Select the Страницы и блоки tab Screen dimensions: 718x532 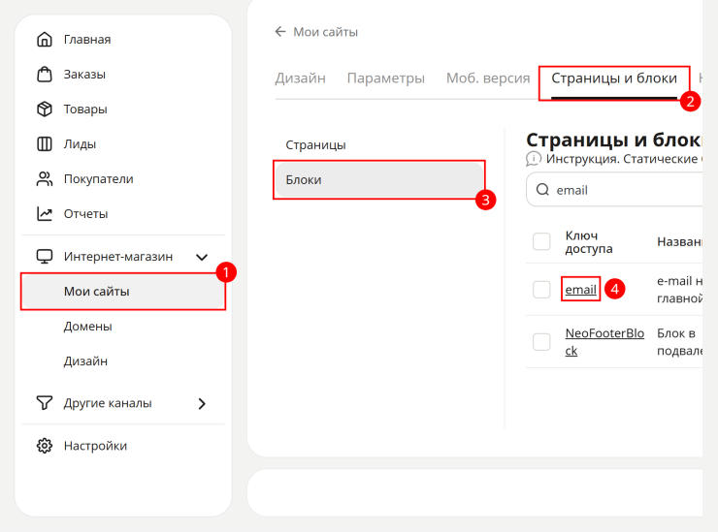pos(614,78)
